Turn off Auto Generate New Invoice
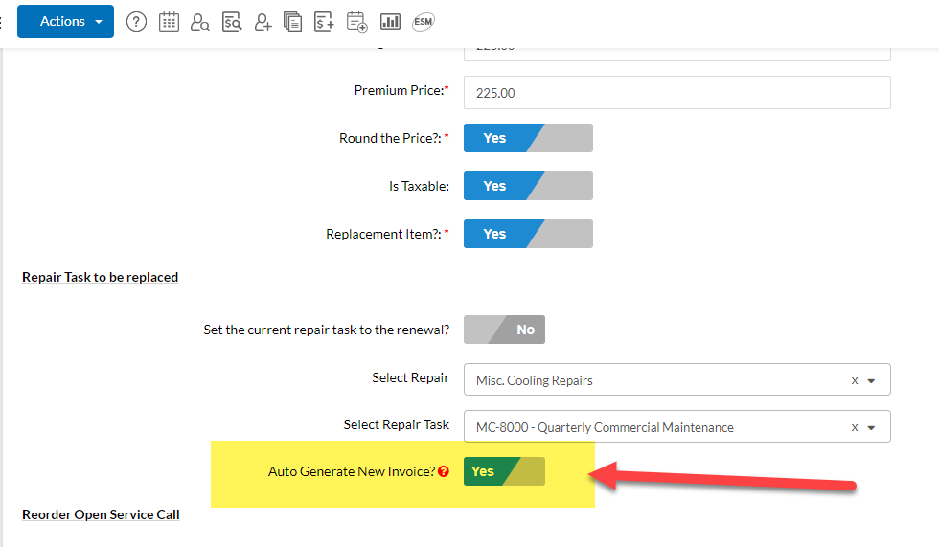 coord(504,471)
